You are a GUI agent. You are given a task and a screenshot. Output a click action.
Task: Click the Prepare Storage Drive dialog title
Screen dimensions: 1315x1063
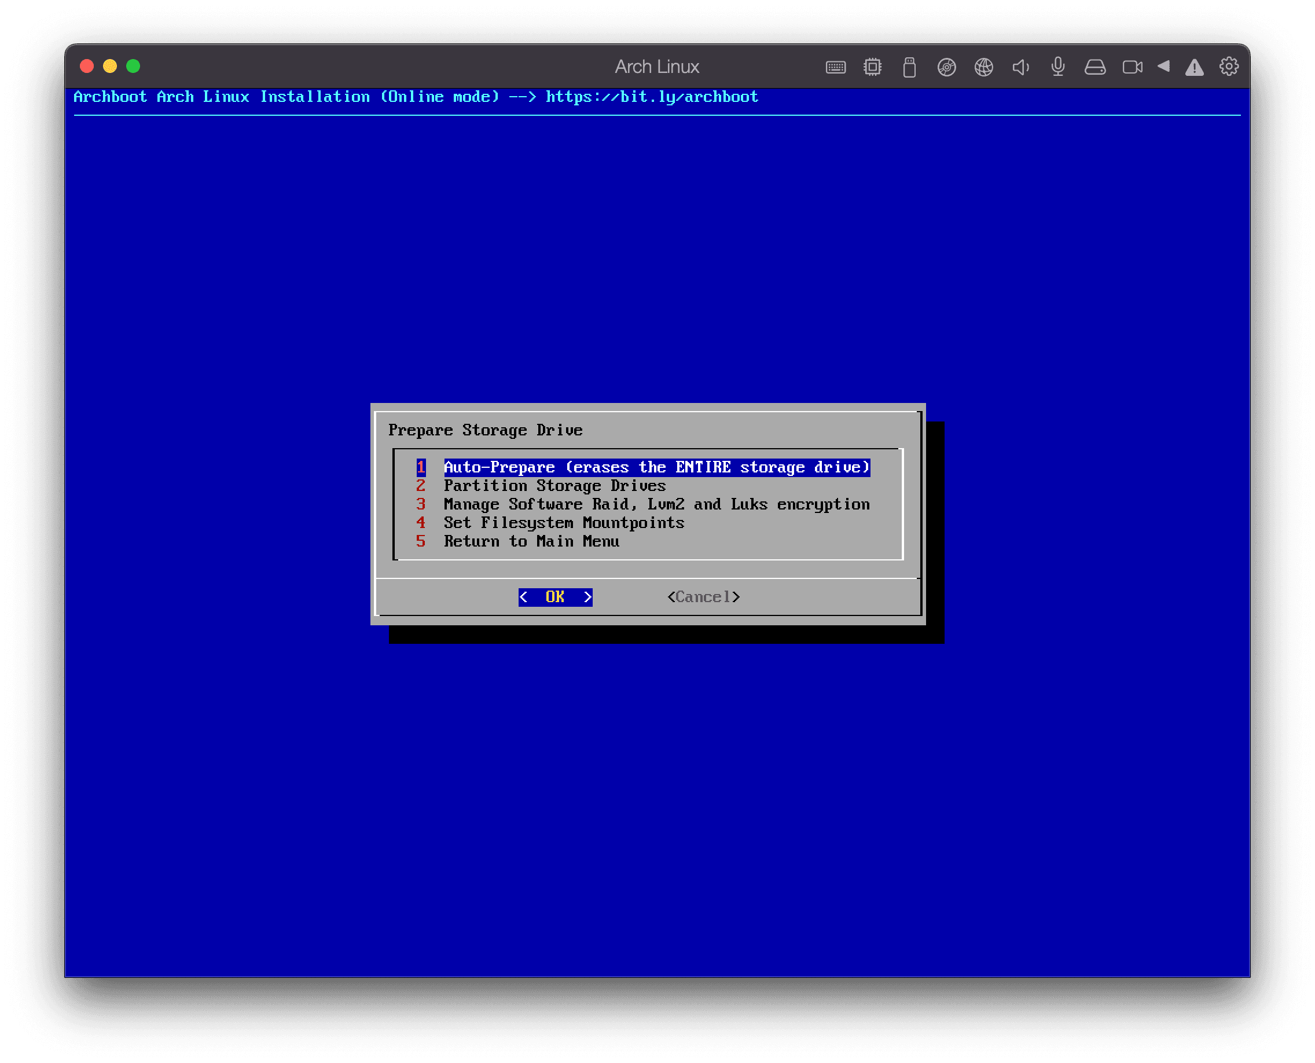486,430
